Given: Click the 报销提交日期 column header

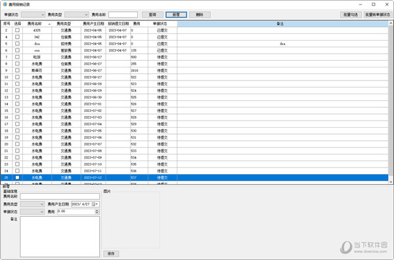Looking at the screenshot, I should 118,24.
